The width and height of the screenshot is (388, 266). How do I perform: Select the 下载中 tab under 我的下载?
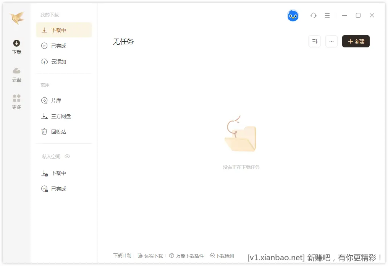[x=58, y=30]
